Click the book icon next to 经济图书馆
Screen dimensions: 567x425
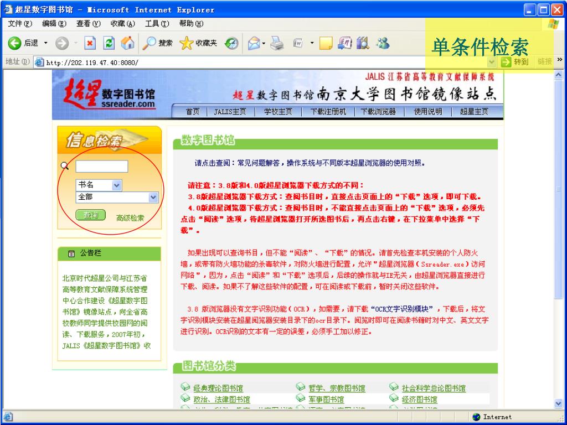394,398
